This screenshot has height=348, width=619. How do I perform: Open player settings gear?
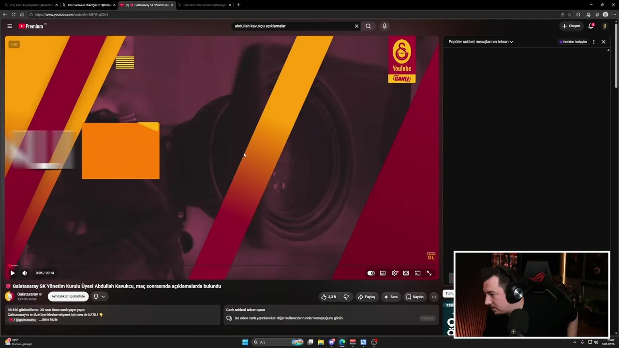(395, 273)
